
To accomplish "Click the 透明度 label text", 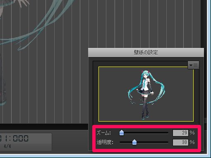I will click(x=105, y=142).
